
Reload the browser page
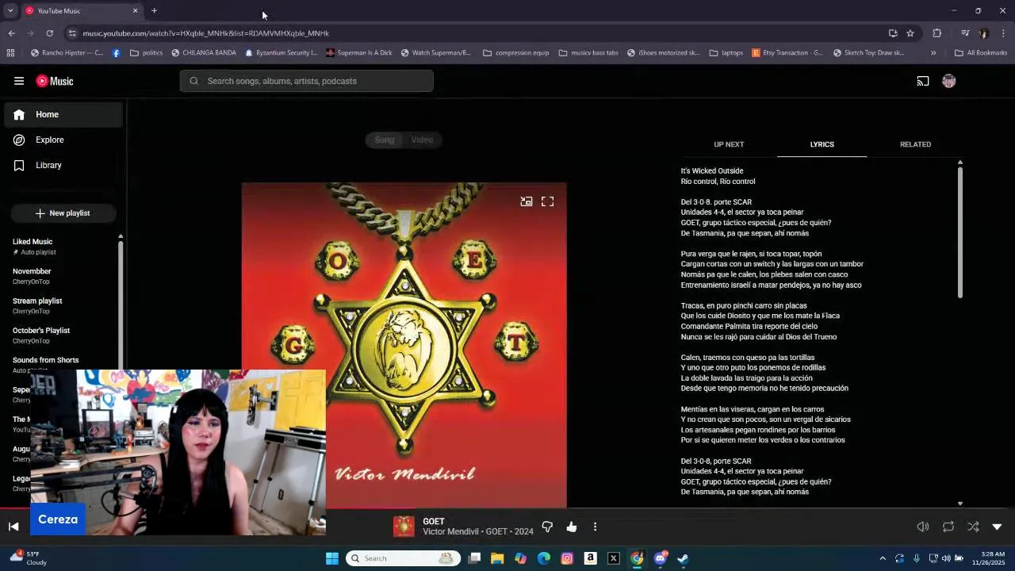tap(49, 33)
